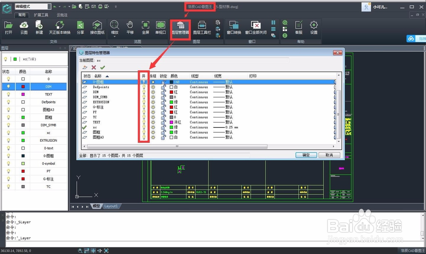The width and height of the screenshot is (426, 254).
Task: Click red color swatch of DIM layer in dialog
Action: click(171, 92)
